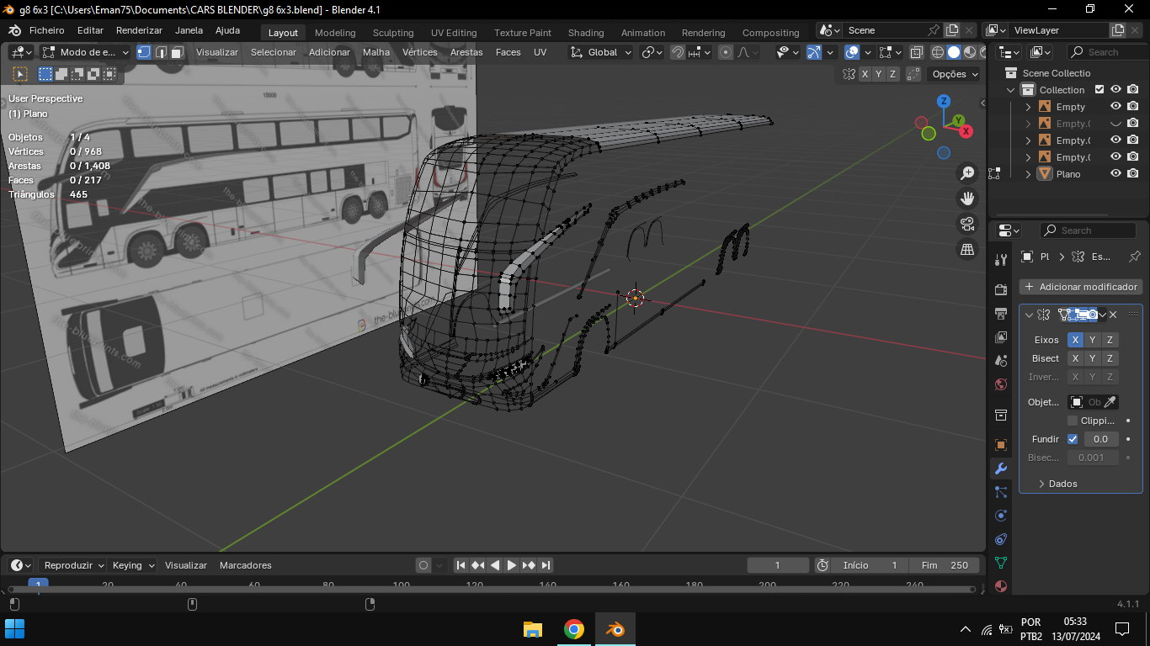
Task: Toggle camera view in viewport
Action: (x=967, y=224)
